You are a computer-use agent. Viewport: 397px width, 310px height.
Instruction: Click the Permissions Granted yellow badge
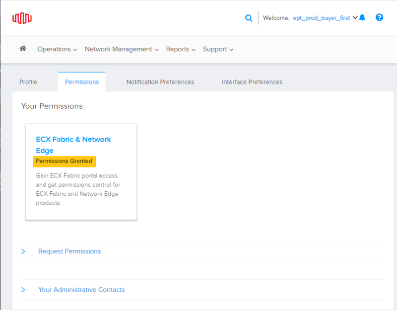65,161
